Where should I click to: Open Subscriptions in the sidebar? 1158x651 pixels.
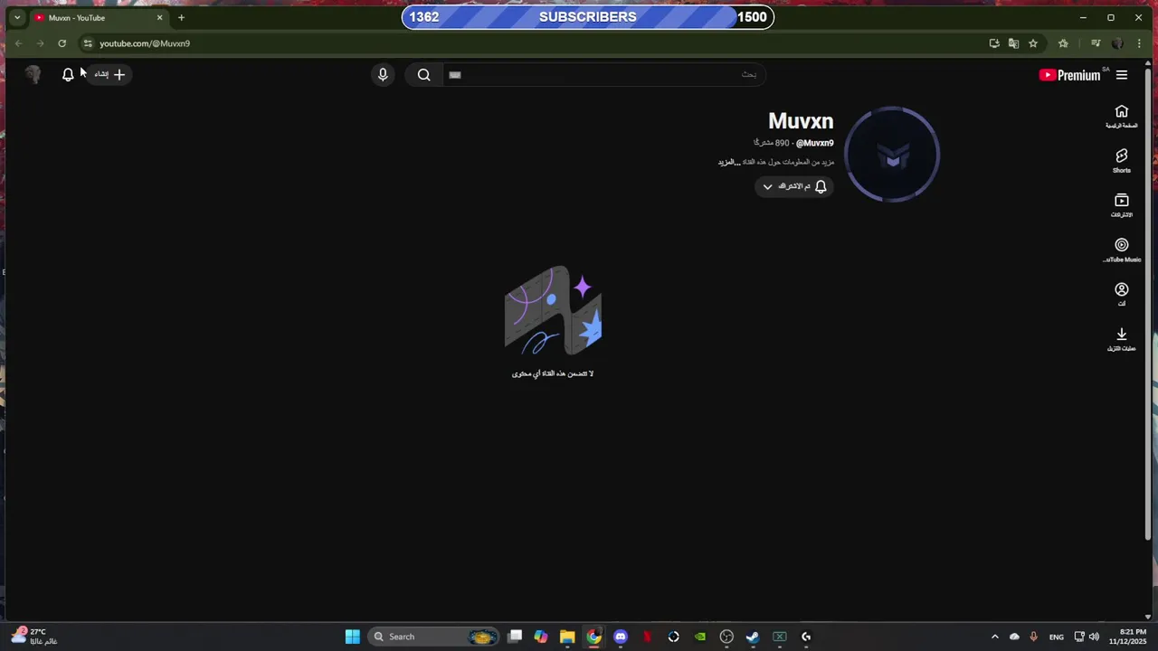point(1122,204)
